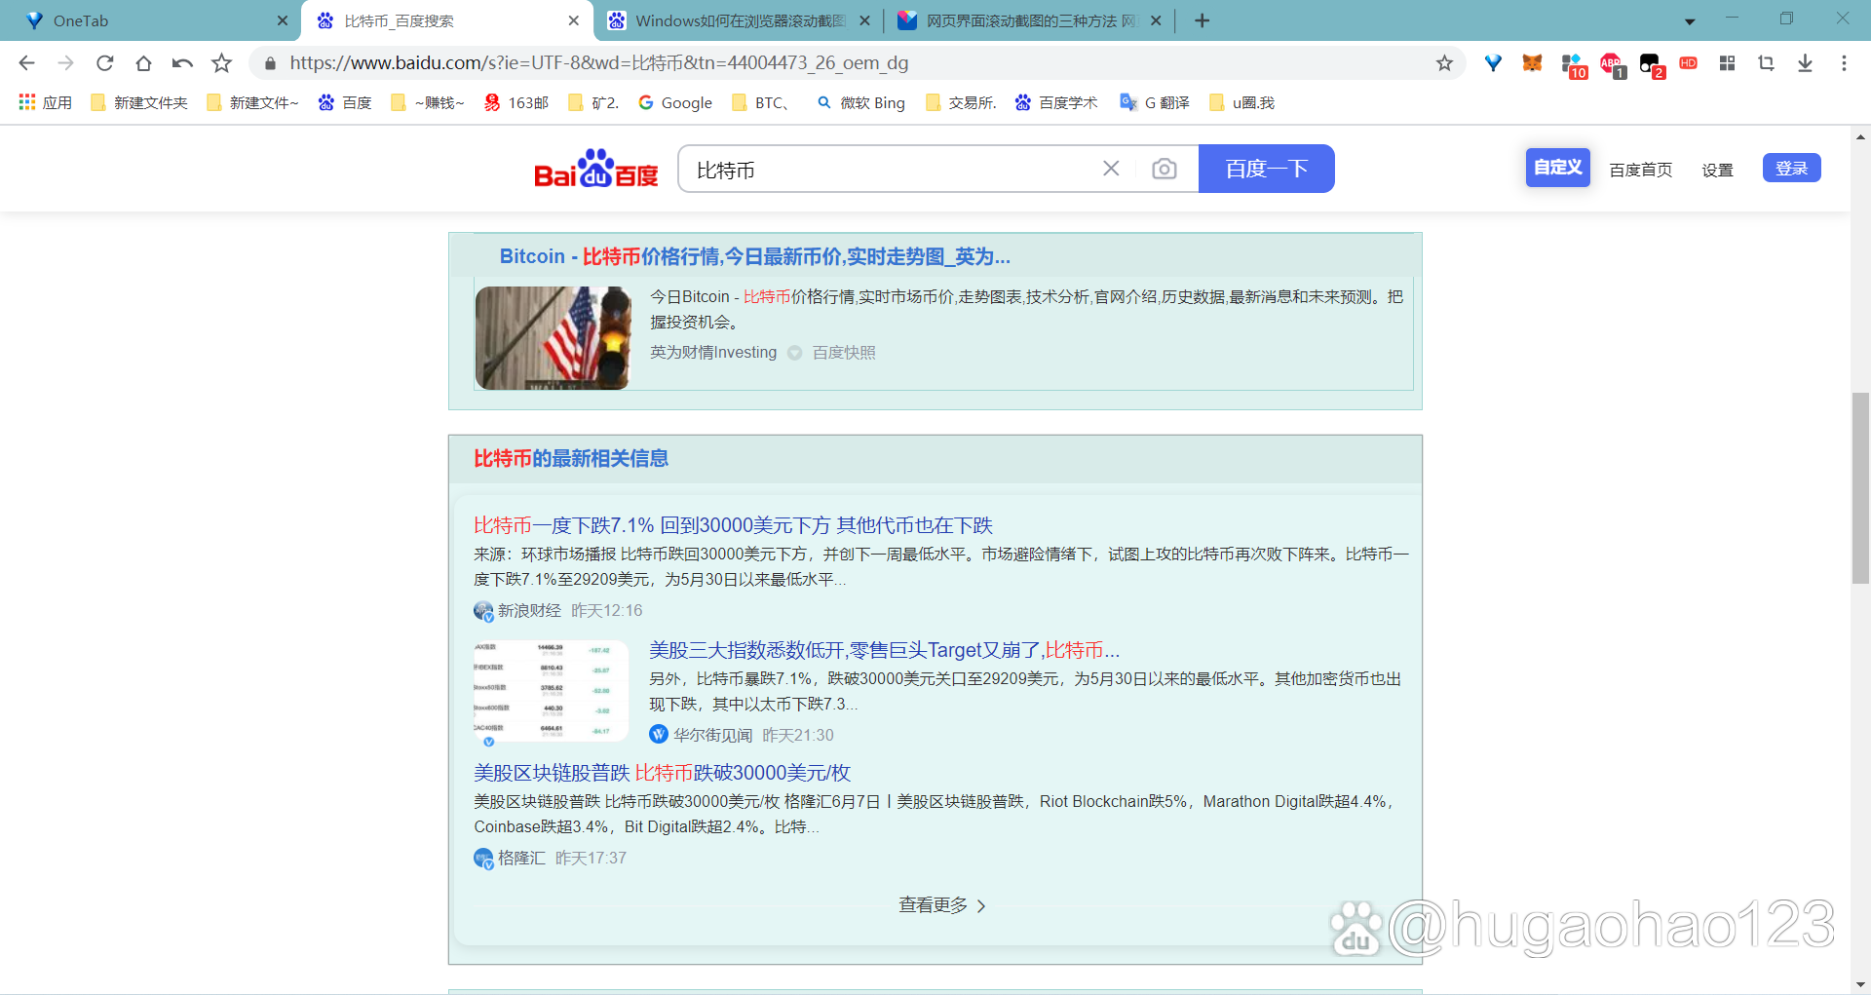Open the Google bookmark
The image size is (1871, 995).
click(x=675, y=102)
